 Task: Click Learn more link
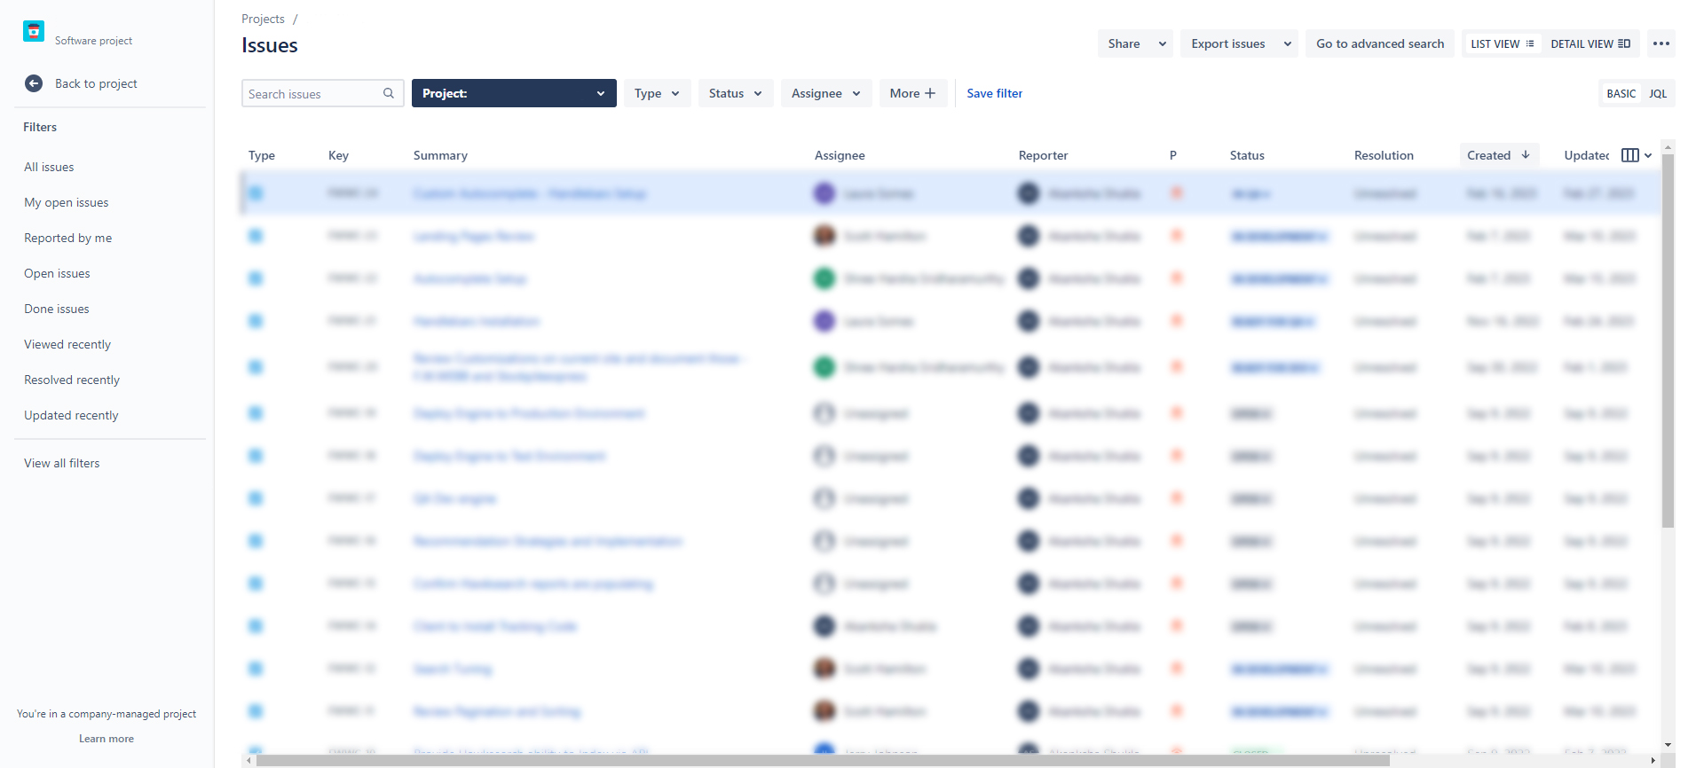[106, 739]
